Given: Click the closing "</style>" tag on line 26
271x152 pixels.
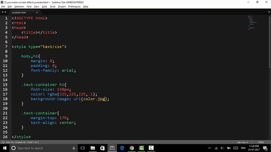Looking at the screenshot, I should point(21,137).
